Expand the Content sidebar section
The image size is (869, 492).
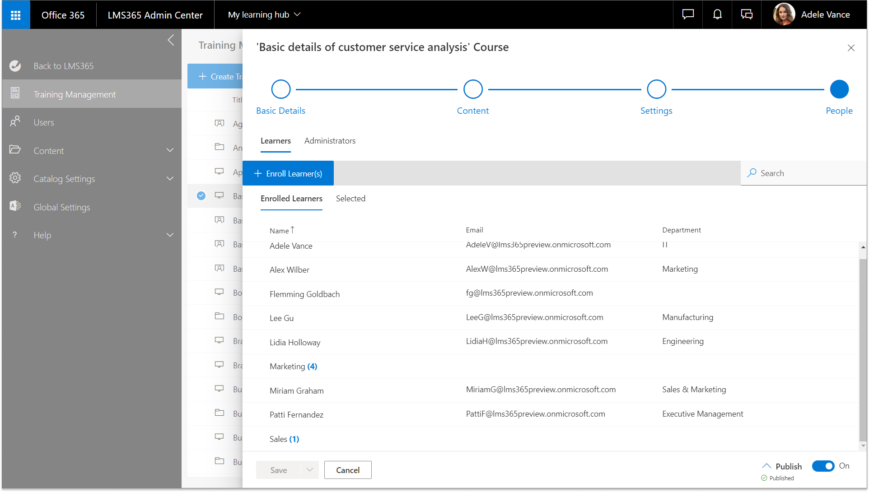pyautogui.click(x=170, y=150)
